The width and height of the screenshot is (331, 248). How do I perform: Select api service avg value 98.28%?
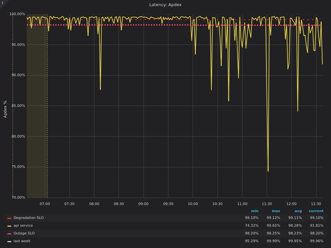(295, 225)
